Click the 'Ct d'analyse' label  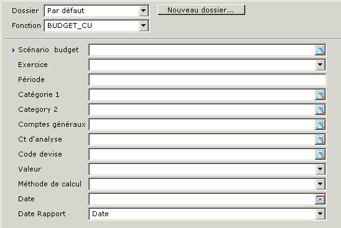tap(40, 139)
